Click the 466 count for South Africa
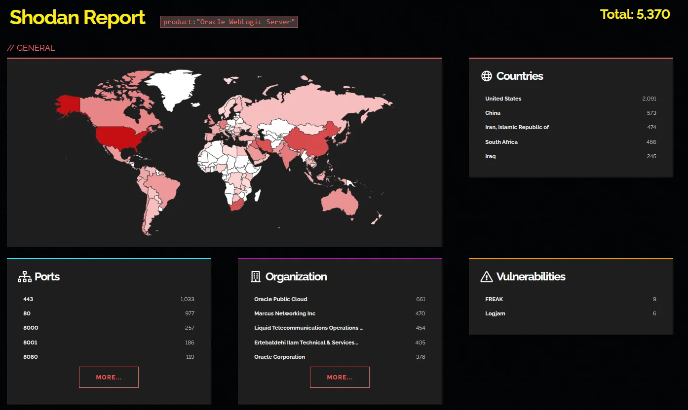 pyautogui.click(x=651, y=142)
